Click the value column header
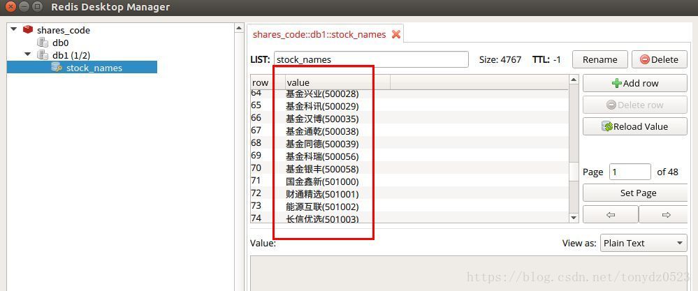The width and height of the screenshot is (698, 291). click(x=337, y=82)
